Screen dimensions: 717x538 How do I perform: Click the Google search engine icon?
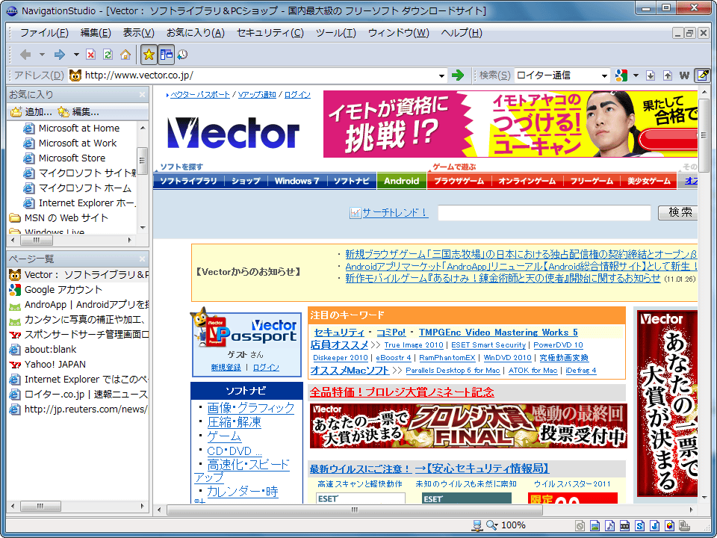621,75
